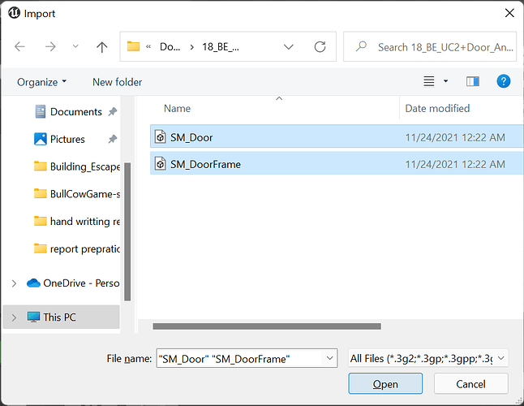The image size is (524, 406).
Task: Close the Import dialog window
Action: (x=509, y=13)
